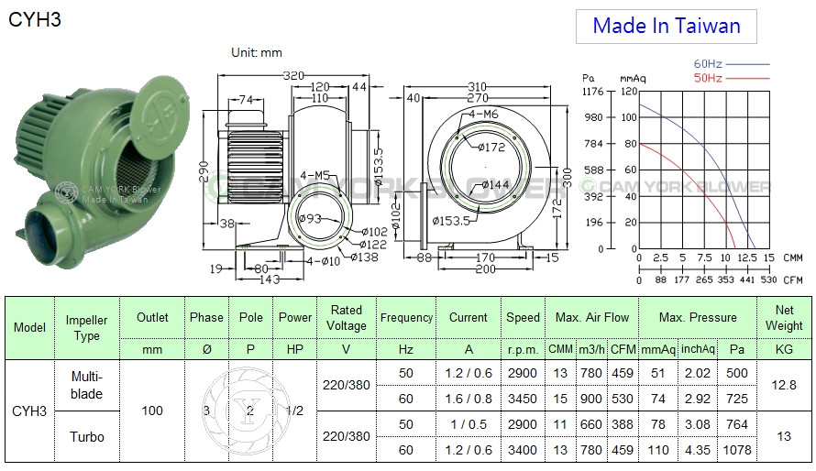The height and width of the screenshot is (471, 816).
Task: Click the "ø144" dimension label
Action: [495, 184]
